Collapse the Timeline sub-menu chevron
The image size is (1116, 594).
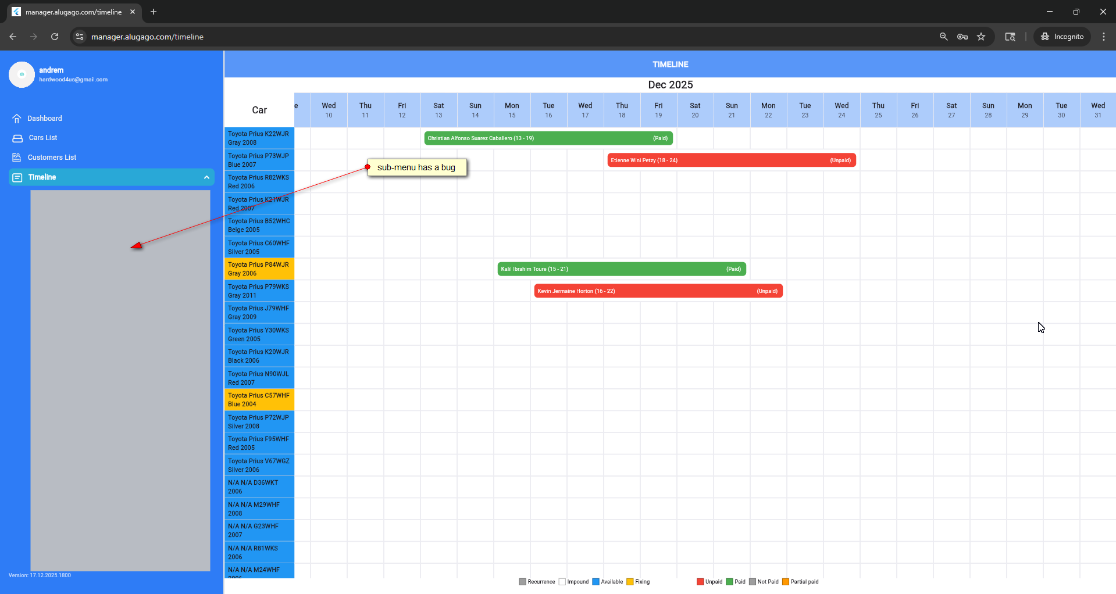[206, 177]
